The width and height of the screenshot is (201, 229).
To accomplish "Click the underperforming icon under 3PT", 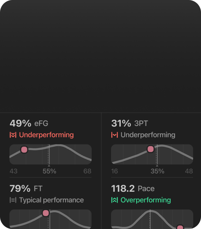I will coord(114,135).
